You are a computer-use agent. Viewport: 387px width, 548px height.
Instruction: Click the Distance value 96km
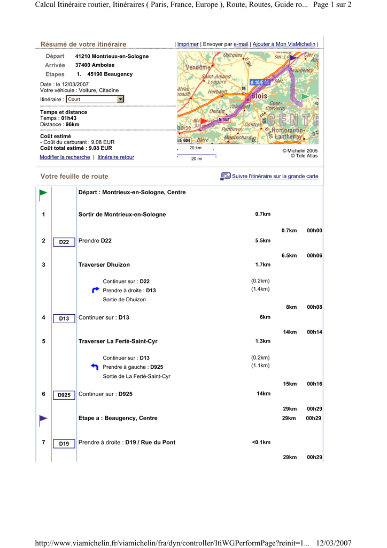[72, 124]
